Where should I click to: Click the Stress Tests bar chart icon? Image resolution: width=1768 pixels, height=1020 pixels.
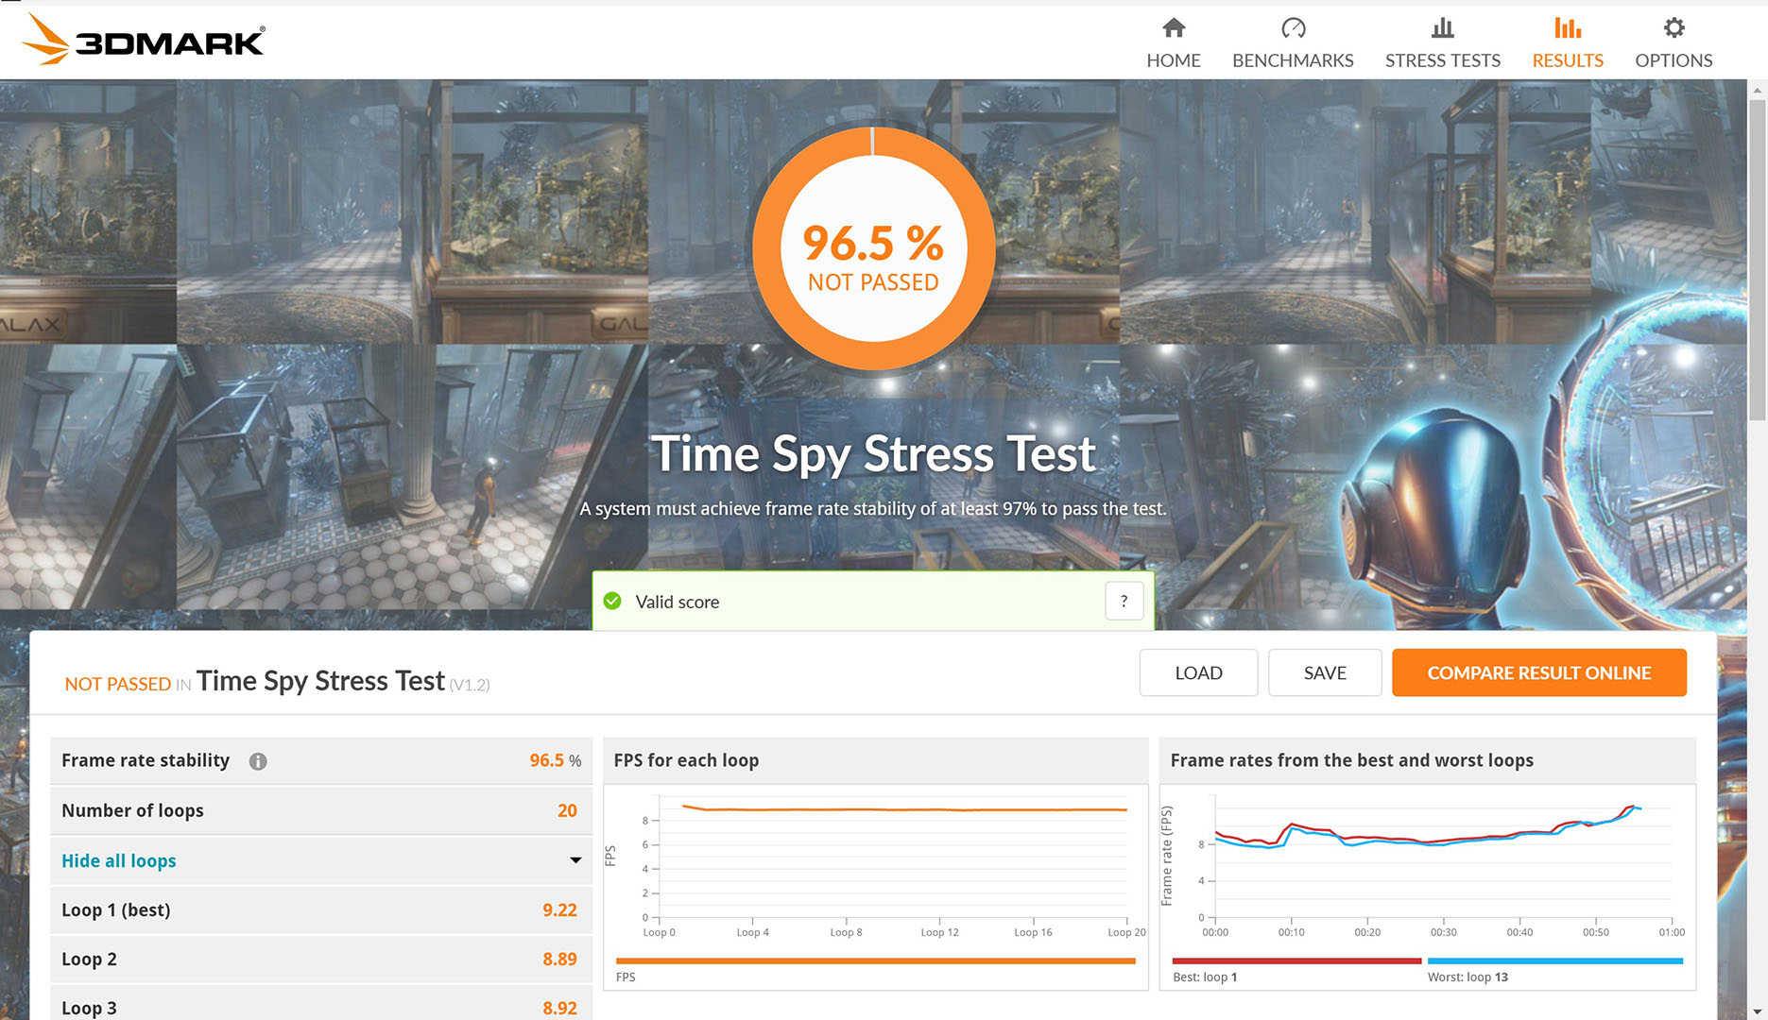[1442, 28]
